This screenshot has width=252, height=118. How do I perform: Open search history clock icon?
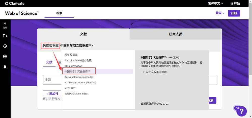coord(5,46)
